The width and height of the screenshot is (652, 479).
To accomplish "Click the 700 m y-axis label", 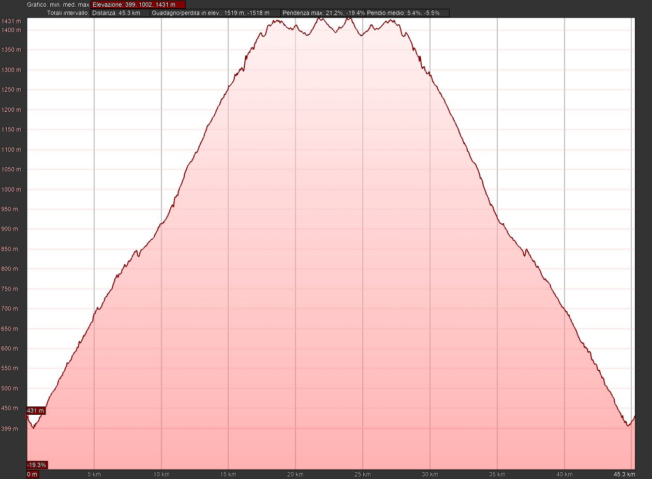I will tap(11, 309).
